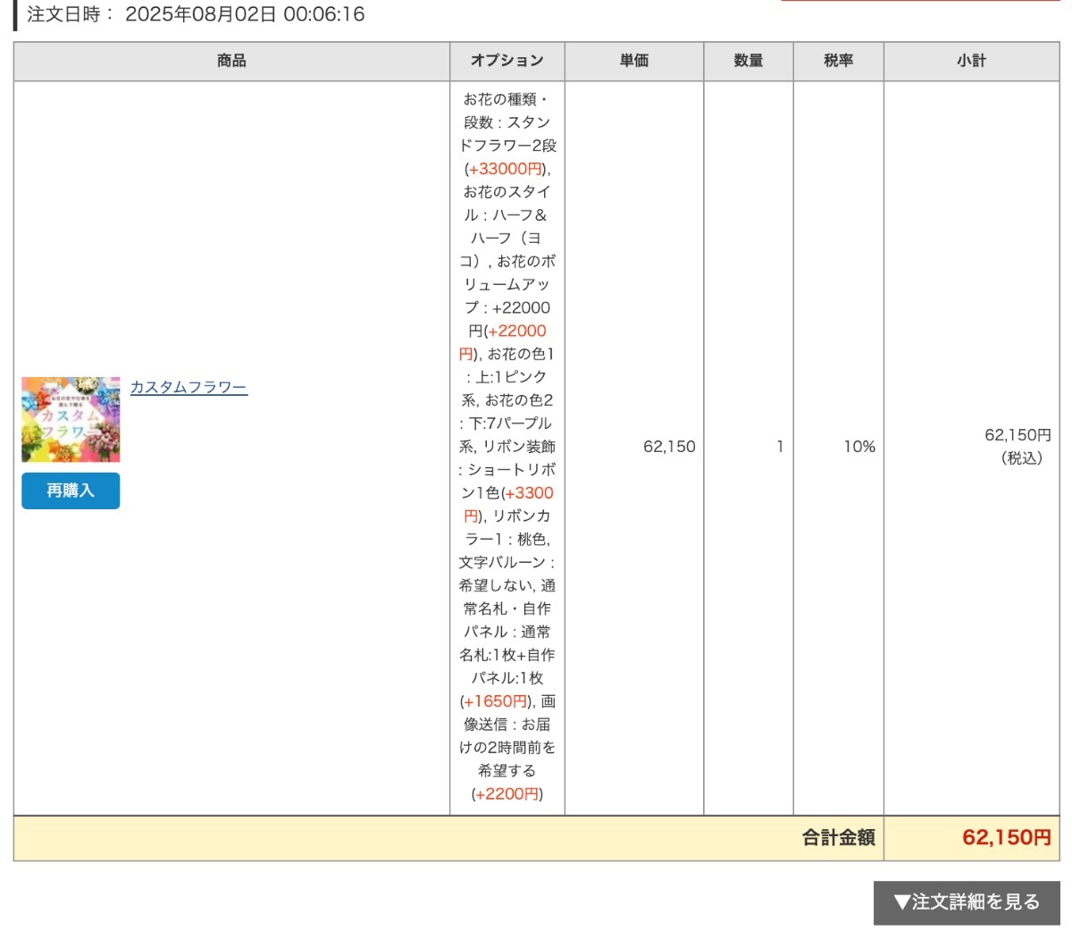Click the +2200円 image sending option price
The width and height of the screenshot is (1072, 939).
(507, 793)
